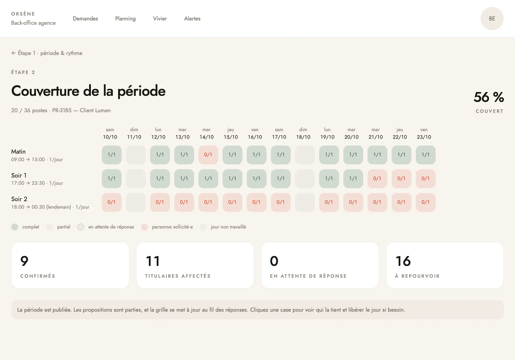Click the PR-3185 — Client Lumen text
Image resolution: width=515 pixels, height=360 pixels.
click(81, 111)
